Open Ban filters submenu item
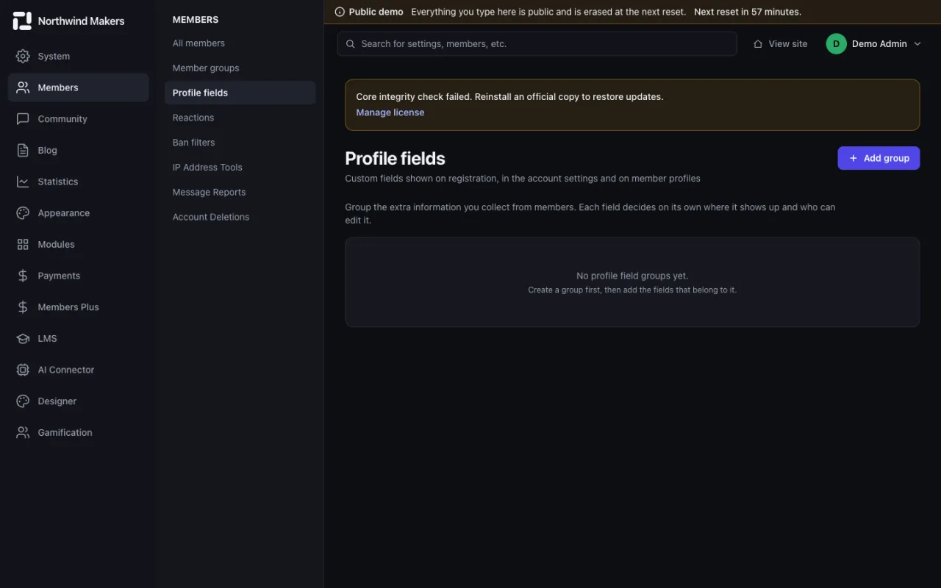 240,143
